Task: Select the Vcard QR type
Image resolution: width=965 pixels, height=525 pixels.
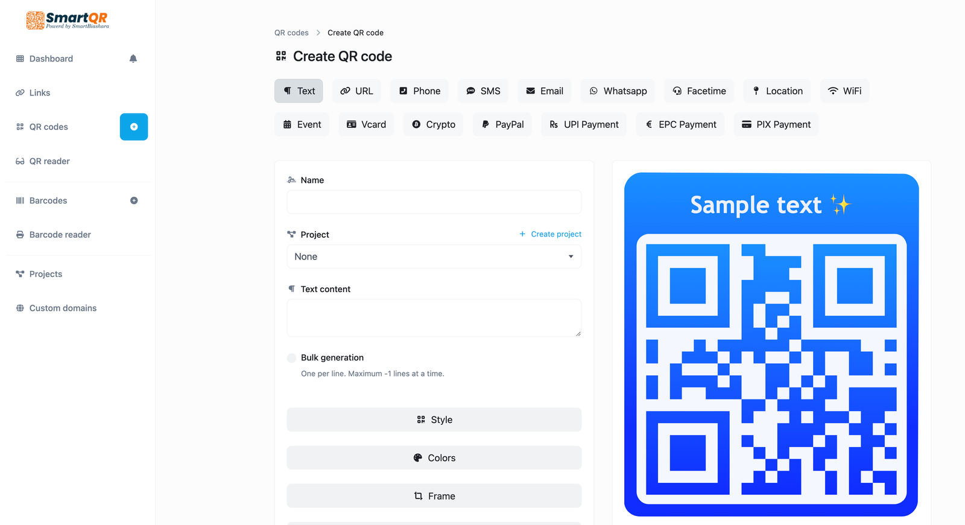Action: coord(366,124)
